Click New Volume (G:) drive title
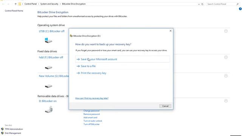The image size is (242, 136). pyautogui.click(x=54, y=76)
